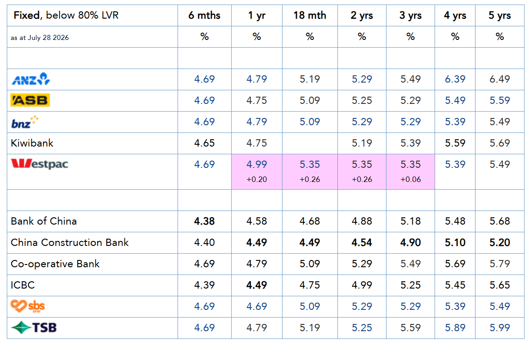Select sbs 3 yrs rate 5.29
This screenshot has height=343, width=530.
pyautogui.click(x=411, y=306)
